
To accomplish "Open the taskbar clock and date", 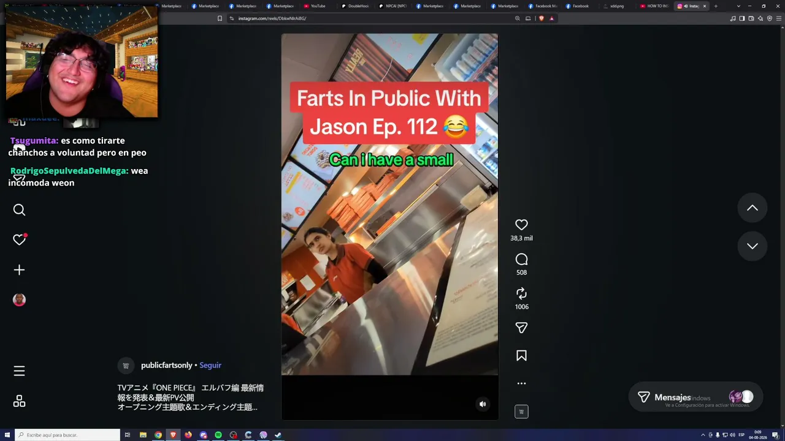I will pyautogui.click(x=759, y=435).
